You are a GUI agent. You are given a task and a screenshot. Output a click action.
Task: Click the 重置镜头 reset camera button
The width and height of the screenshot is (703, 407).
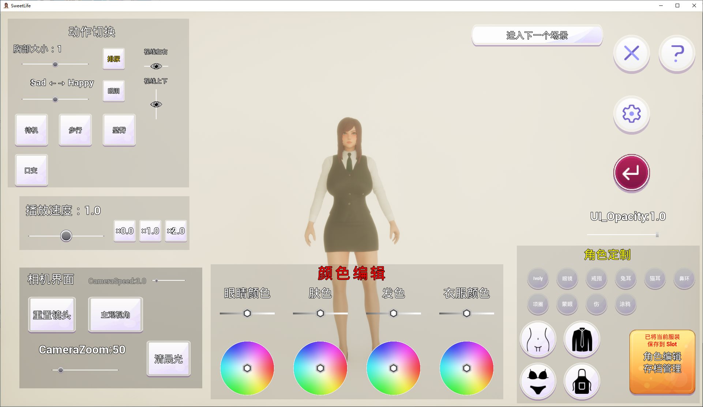52,315
